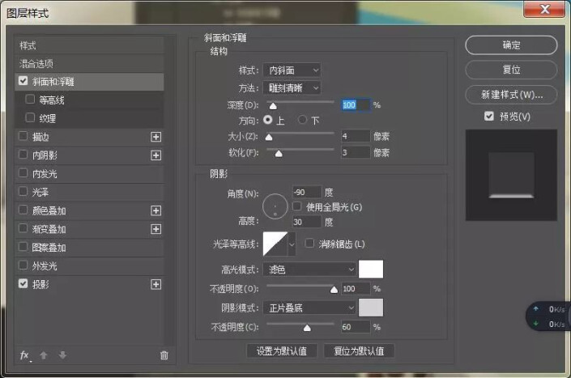Click the white highlight color swatch
This screenshot has width=571, height=378.
click(371, 269)
